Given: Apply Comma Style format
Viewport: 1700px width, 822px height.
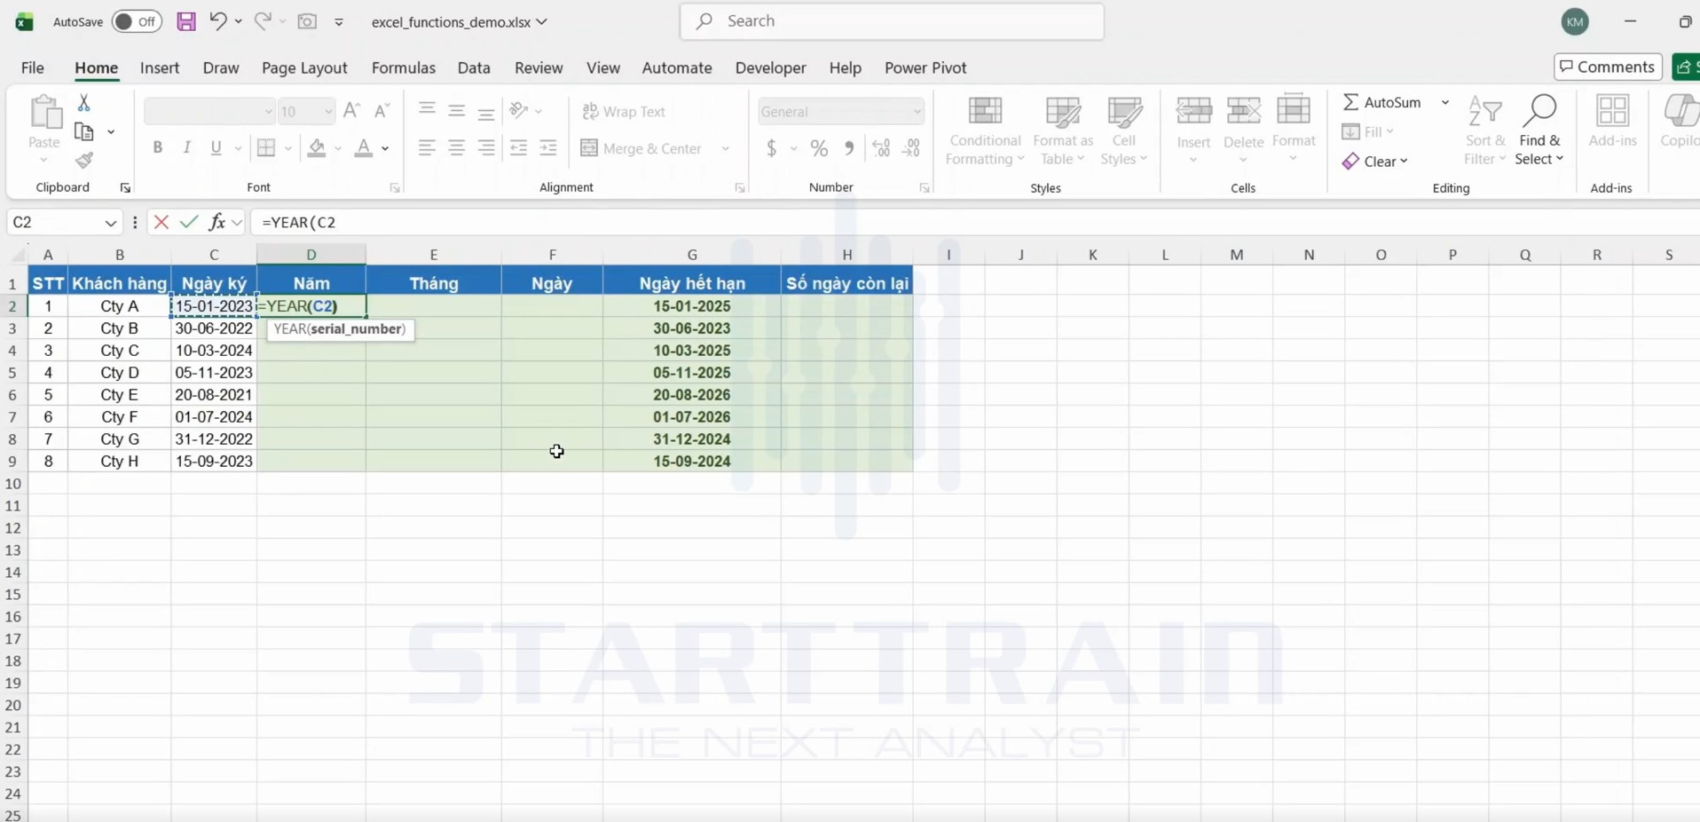Looking at the screenshot, I should click(849, 148).
